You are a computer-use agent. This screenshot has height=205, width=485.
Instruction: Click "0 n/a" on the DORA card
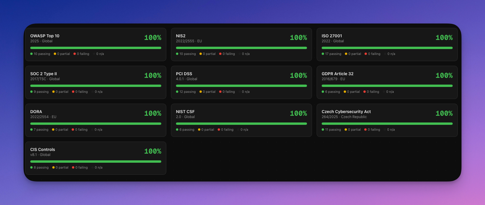click(x=97, y=130)
